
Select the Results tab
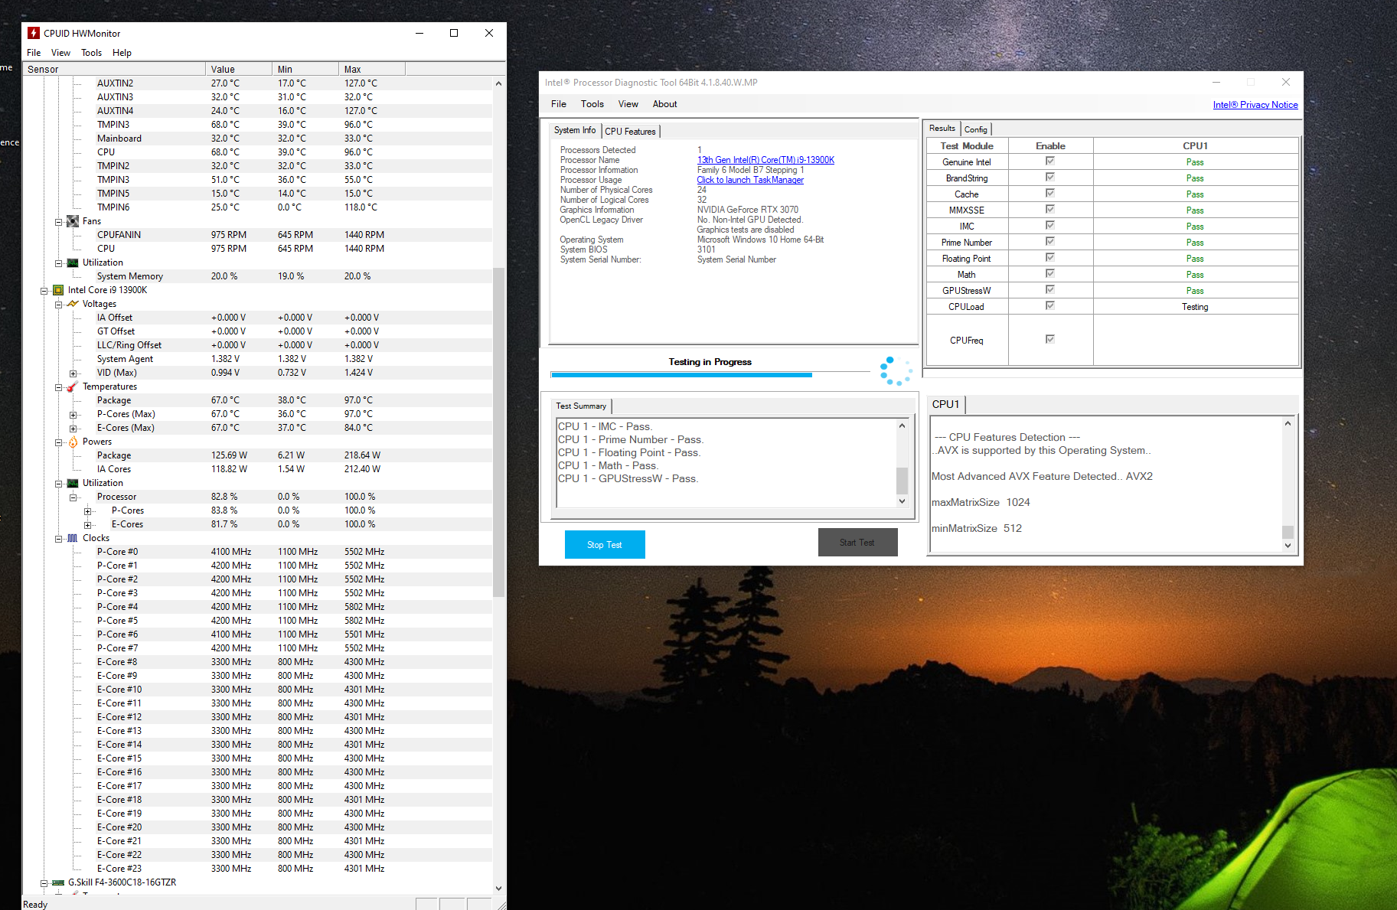(x=942, y=128)
